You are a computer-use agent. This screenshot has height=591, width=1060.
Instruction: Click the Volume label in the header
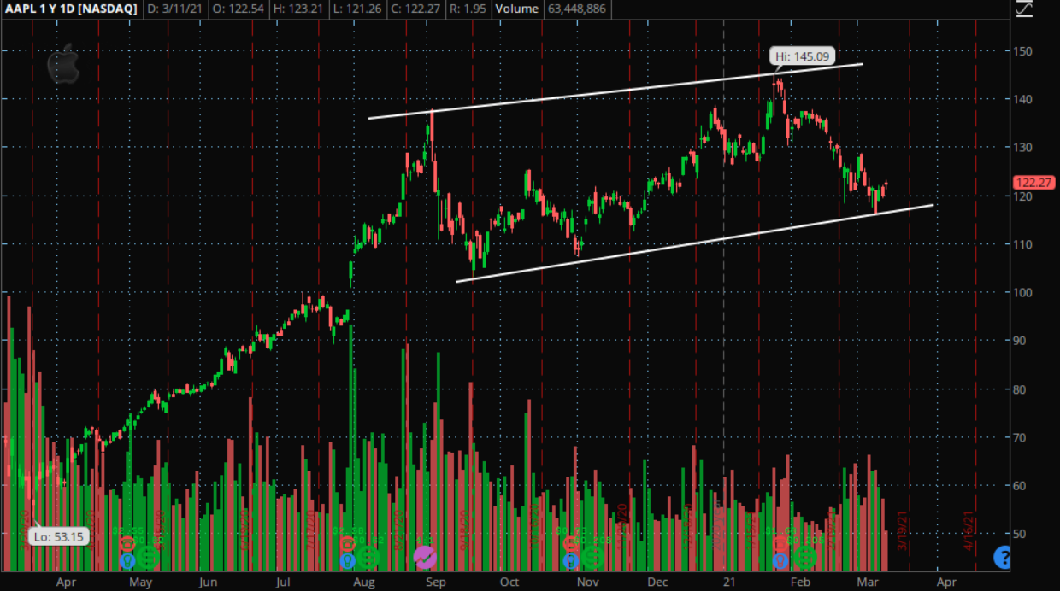point(516,9)
